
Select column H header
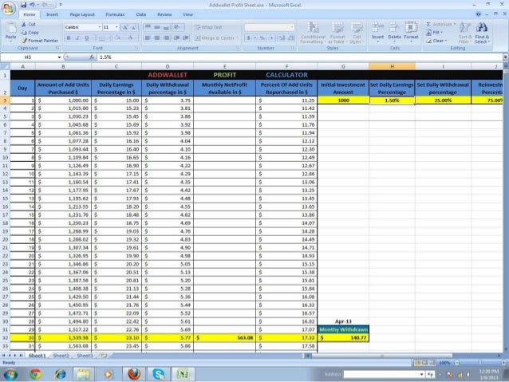392,66
